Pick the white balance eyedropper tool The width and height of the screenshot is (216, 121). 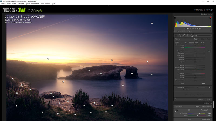tap(176, 111)
